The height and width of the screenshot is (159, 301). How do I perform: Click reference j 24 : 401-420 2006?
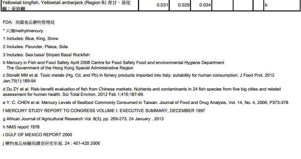tap(51, 144)
